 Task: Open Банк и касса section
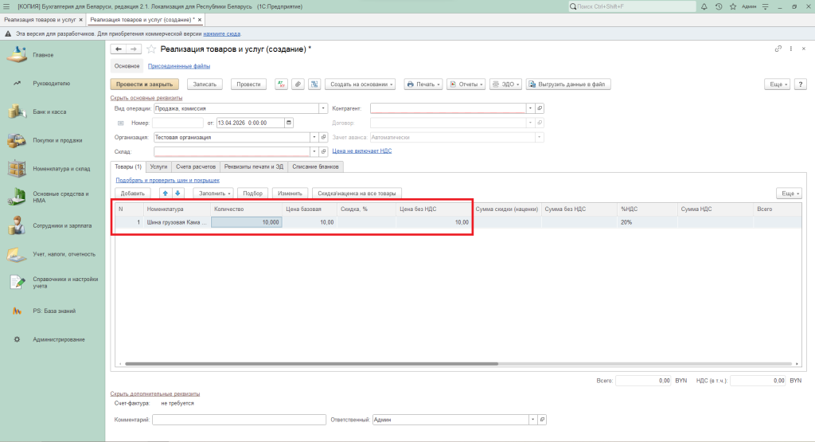click(49, 111)
